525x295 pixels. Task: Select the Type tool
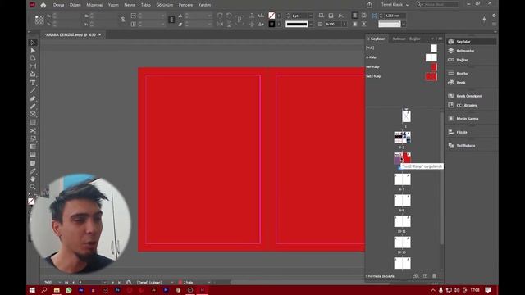33,83
